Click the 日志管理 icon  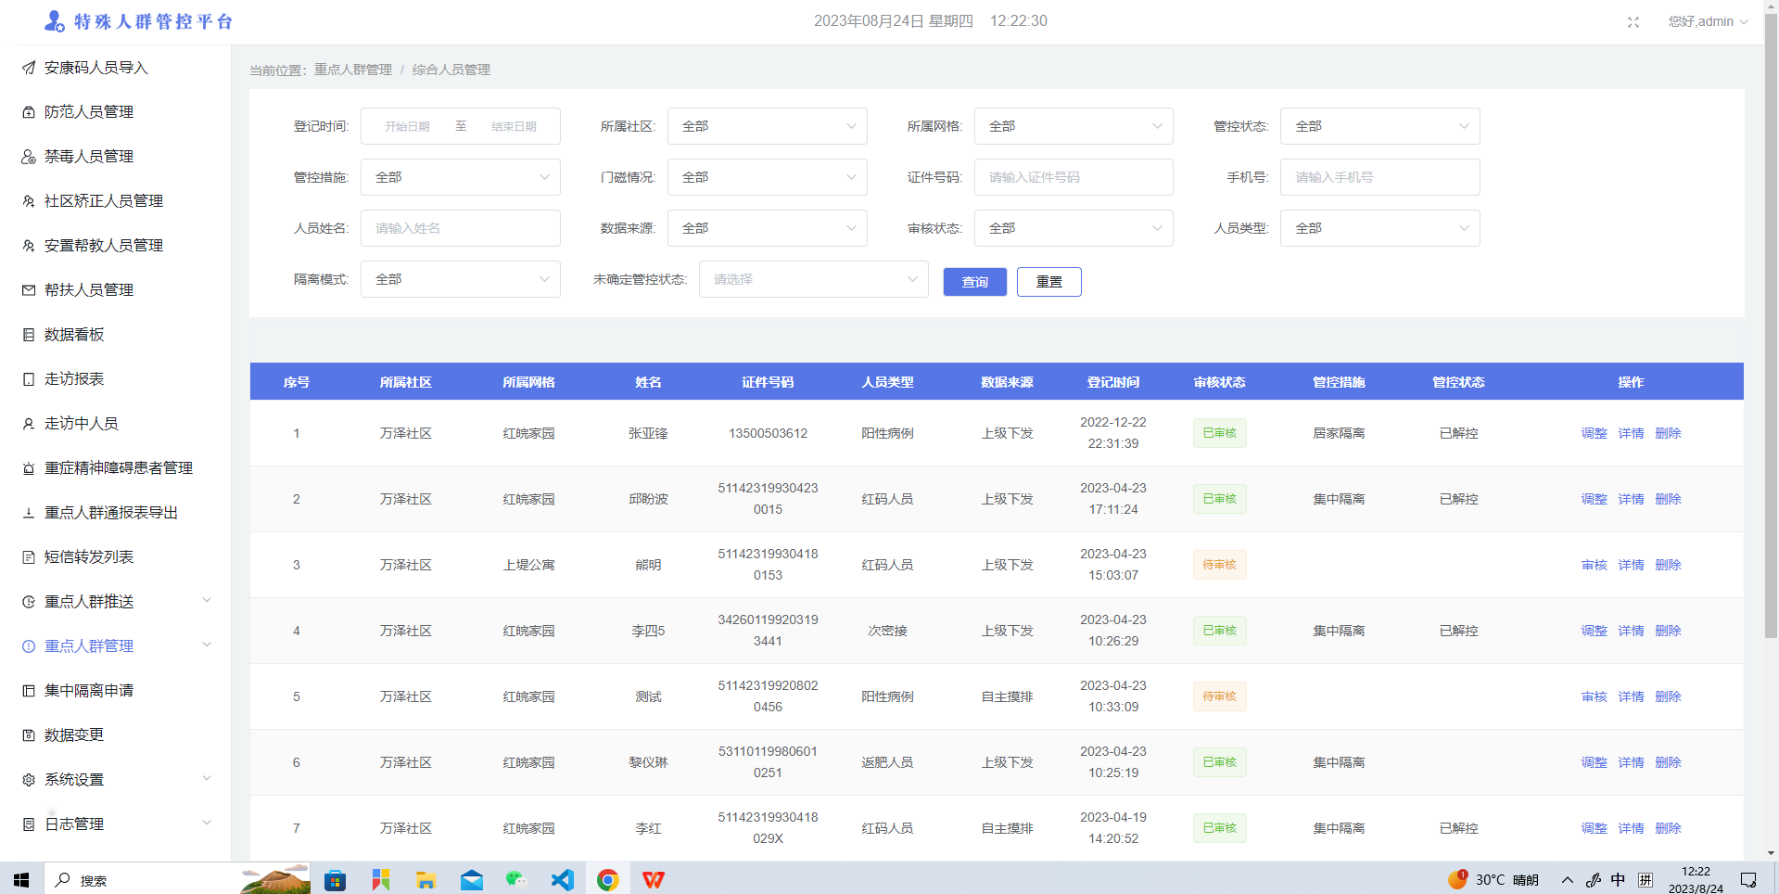pos(29,824)
